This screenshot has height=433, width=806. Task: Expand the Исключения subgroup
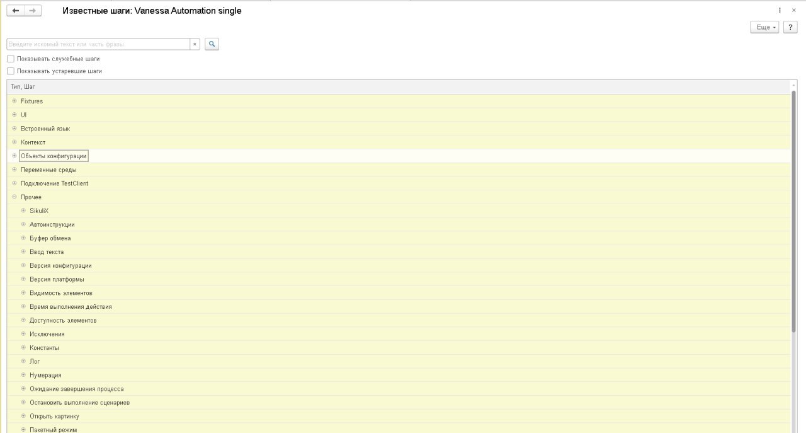pyautogui.click(x=24, y=334)
